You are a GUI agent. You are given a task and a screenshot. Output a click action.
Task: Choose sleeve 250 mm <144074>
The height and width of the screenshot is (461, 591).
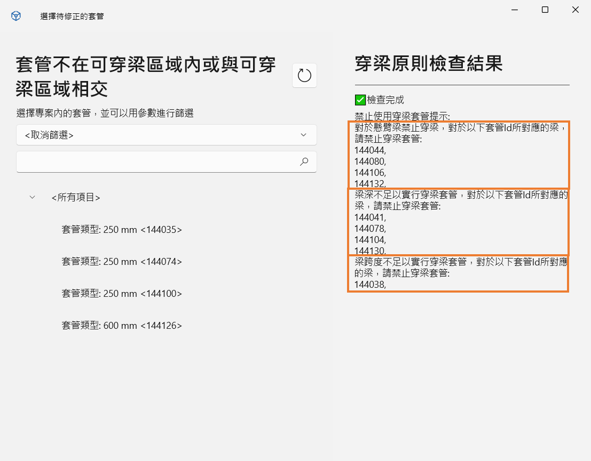pos(122,262)
